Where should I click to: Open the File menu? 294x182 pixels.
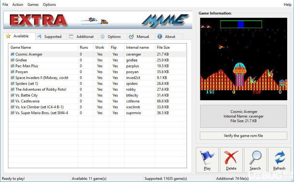point(5,5)
